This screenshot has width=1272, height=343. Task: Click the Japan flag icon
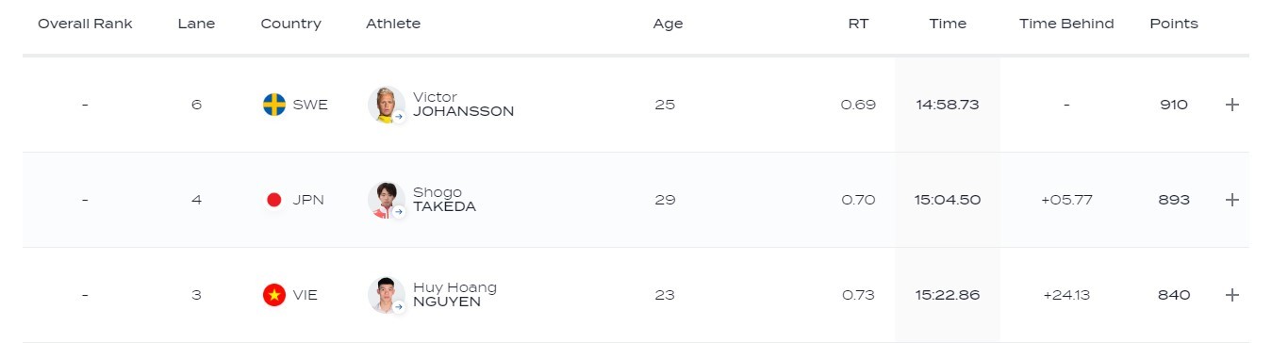(x=274, y=200)
